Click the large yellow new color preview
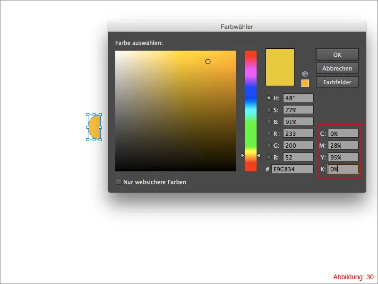 click(280, 67)
